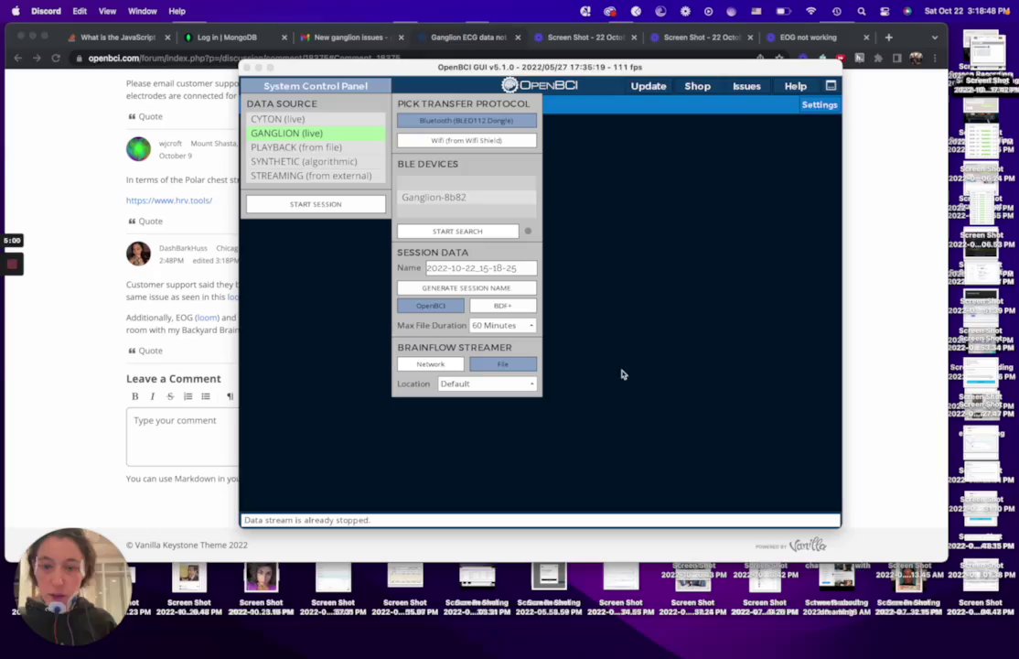Edit the session Name field
The width and height of the screenshot is (1019, 659).
pyautogui.click(x=481, y=268)
